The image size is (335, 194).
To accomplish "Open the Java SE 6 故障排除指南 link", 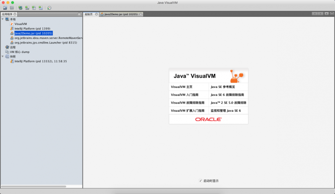I will [228, 95].
